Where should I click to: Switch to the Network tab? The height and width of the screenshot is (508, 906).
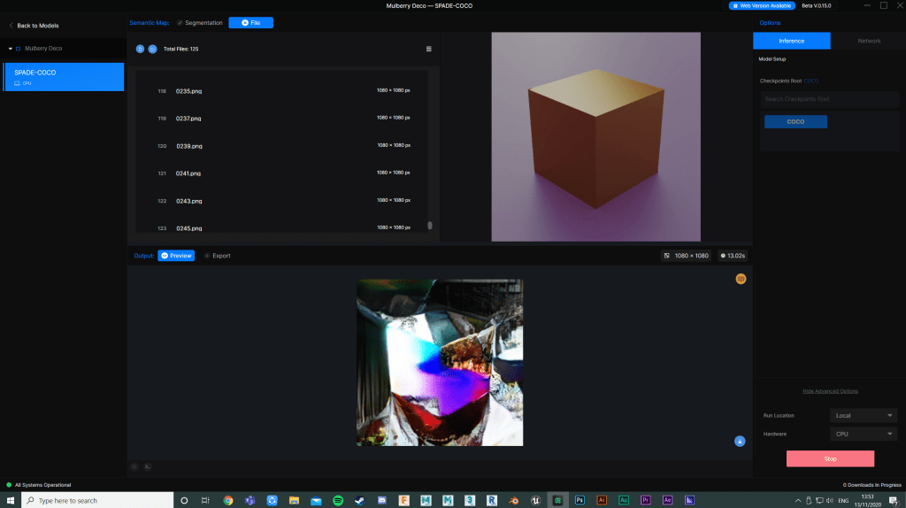869,41
